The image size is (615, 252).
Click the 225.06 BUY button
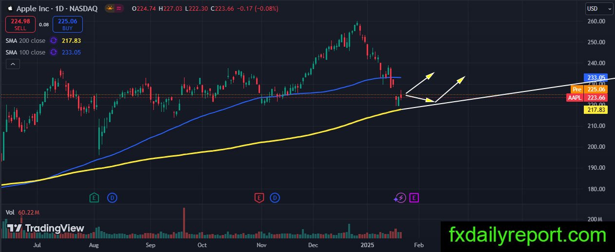[68, 24]
